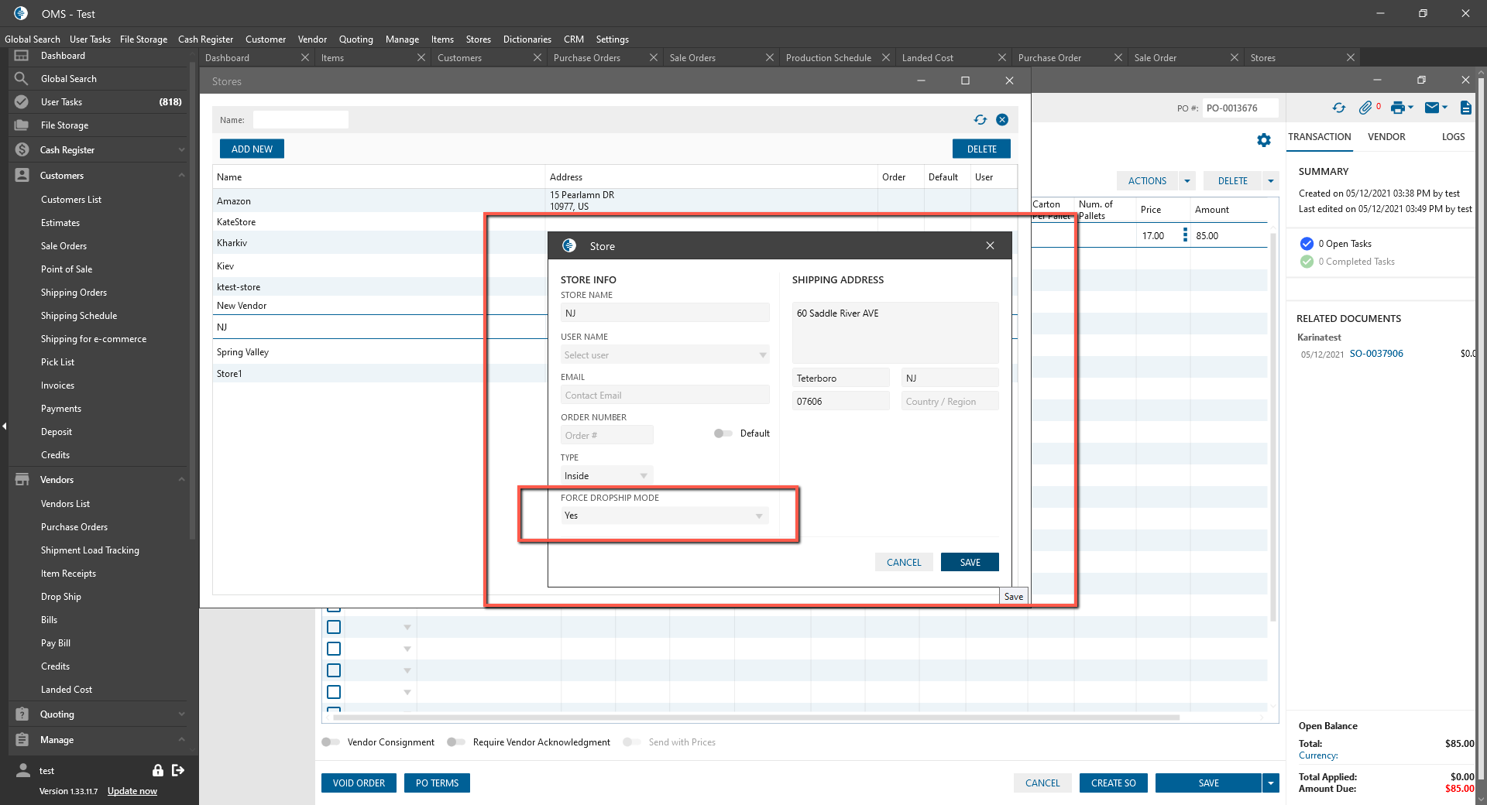
Task: Click the logout icon next to test user
Action: [178, 770]
